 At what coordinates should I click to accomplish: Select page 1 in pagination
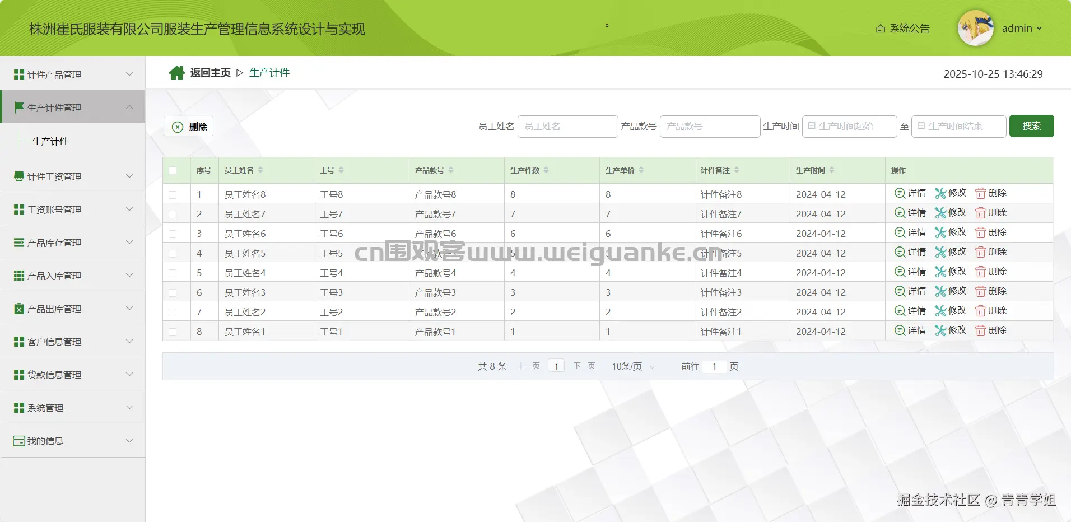click(556, 366)
